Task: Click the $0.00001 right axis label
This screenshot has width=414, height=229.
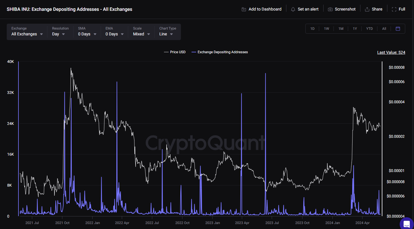Action: 397,171
